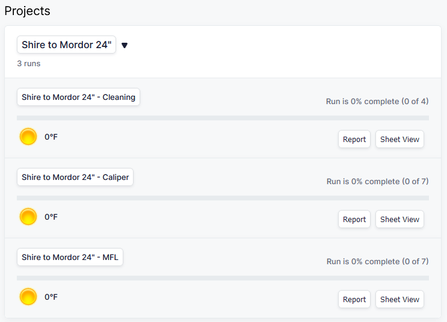Image resolution: width=447 pixels, height=322 pixels.
Task: Open Report for the Cleaning run
Action: click(354, 140)
